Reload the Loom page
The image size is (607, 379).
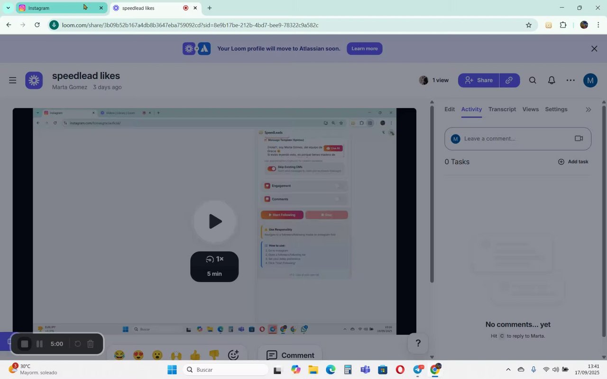pos(37,25)
